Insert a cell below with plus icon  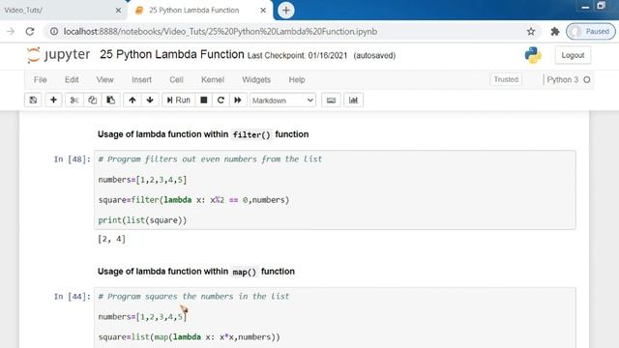click(53, 101)
